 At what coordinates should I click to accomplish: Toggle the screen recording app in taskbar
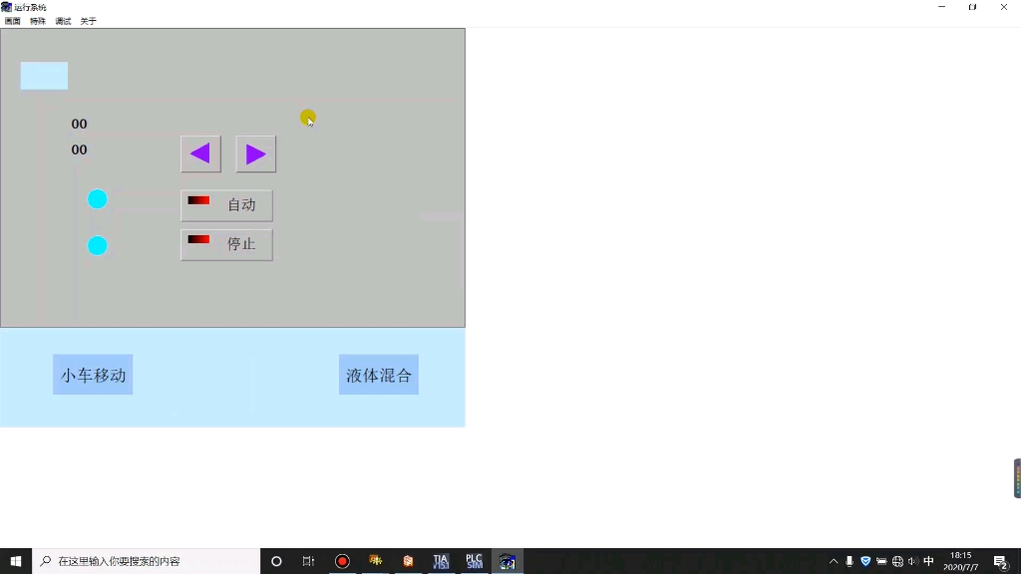coord(342,561)
